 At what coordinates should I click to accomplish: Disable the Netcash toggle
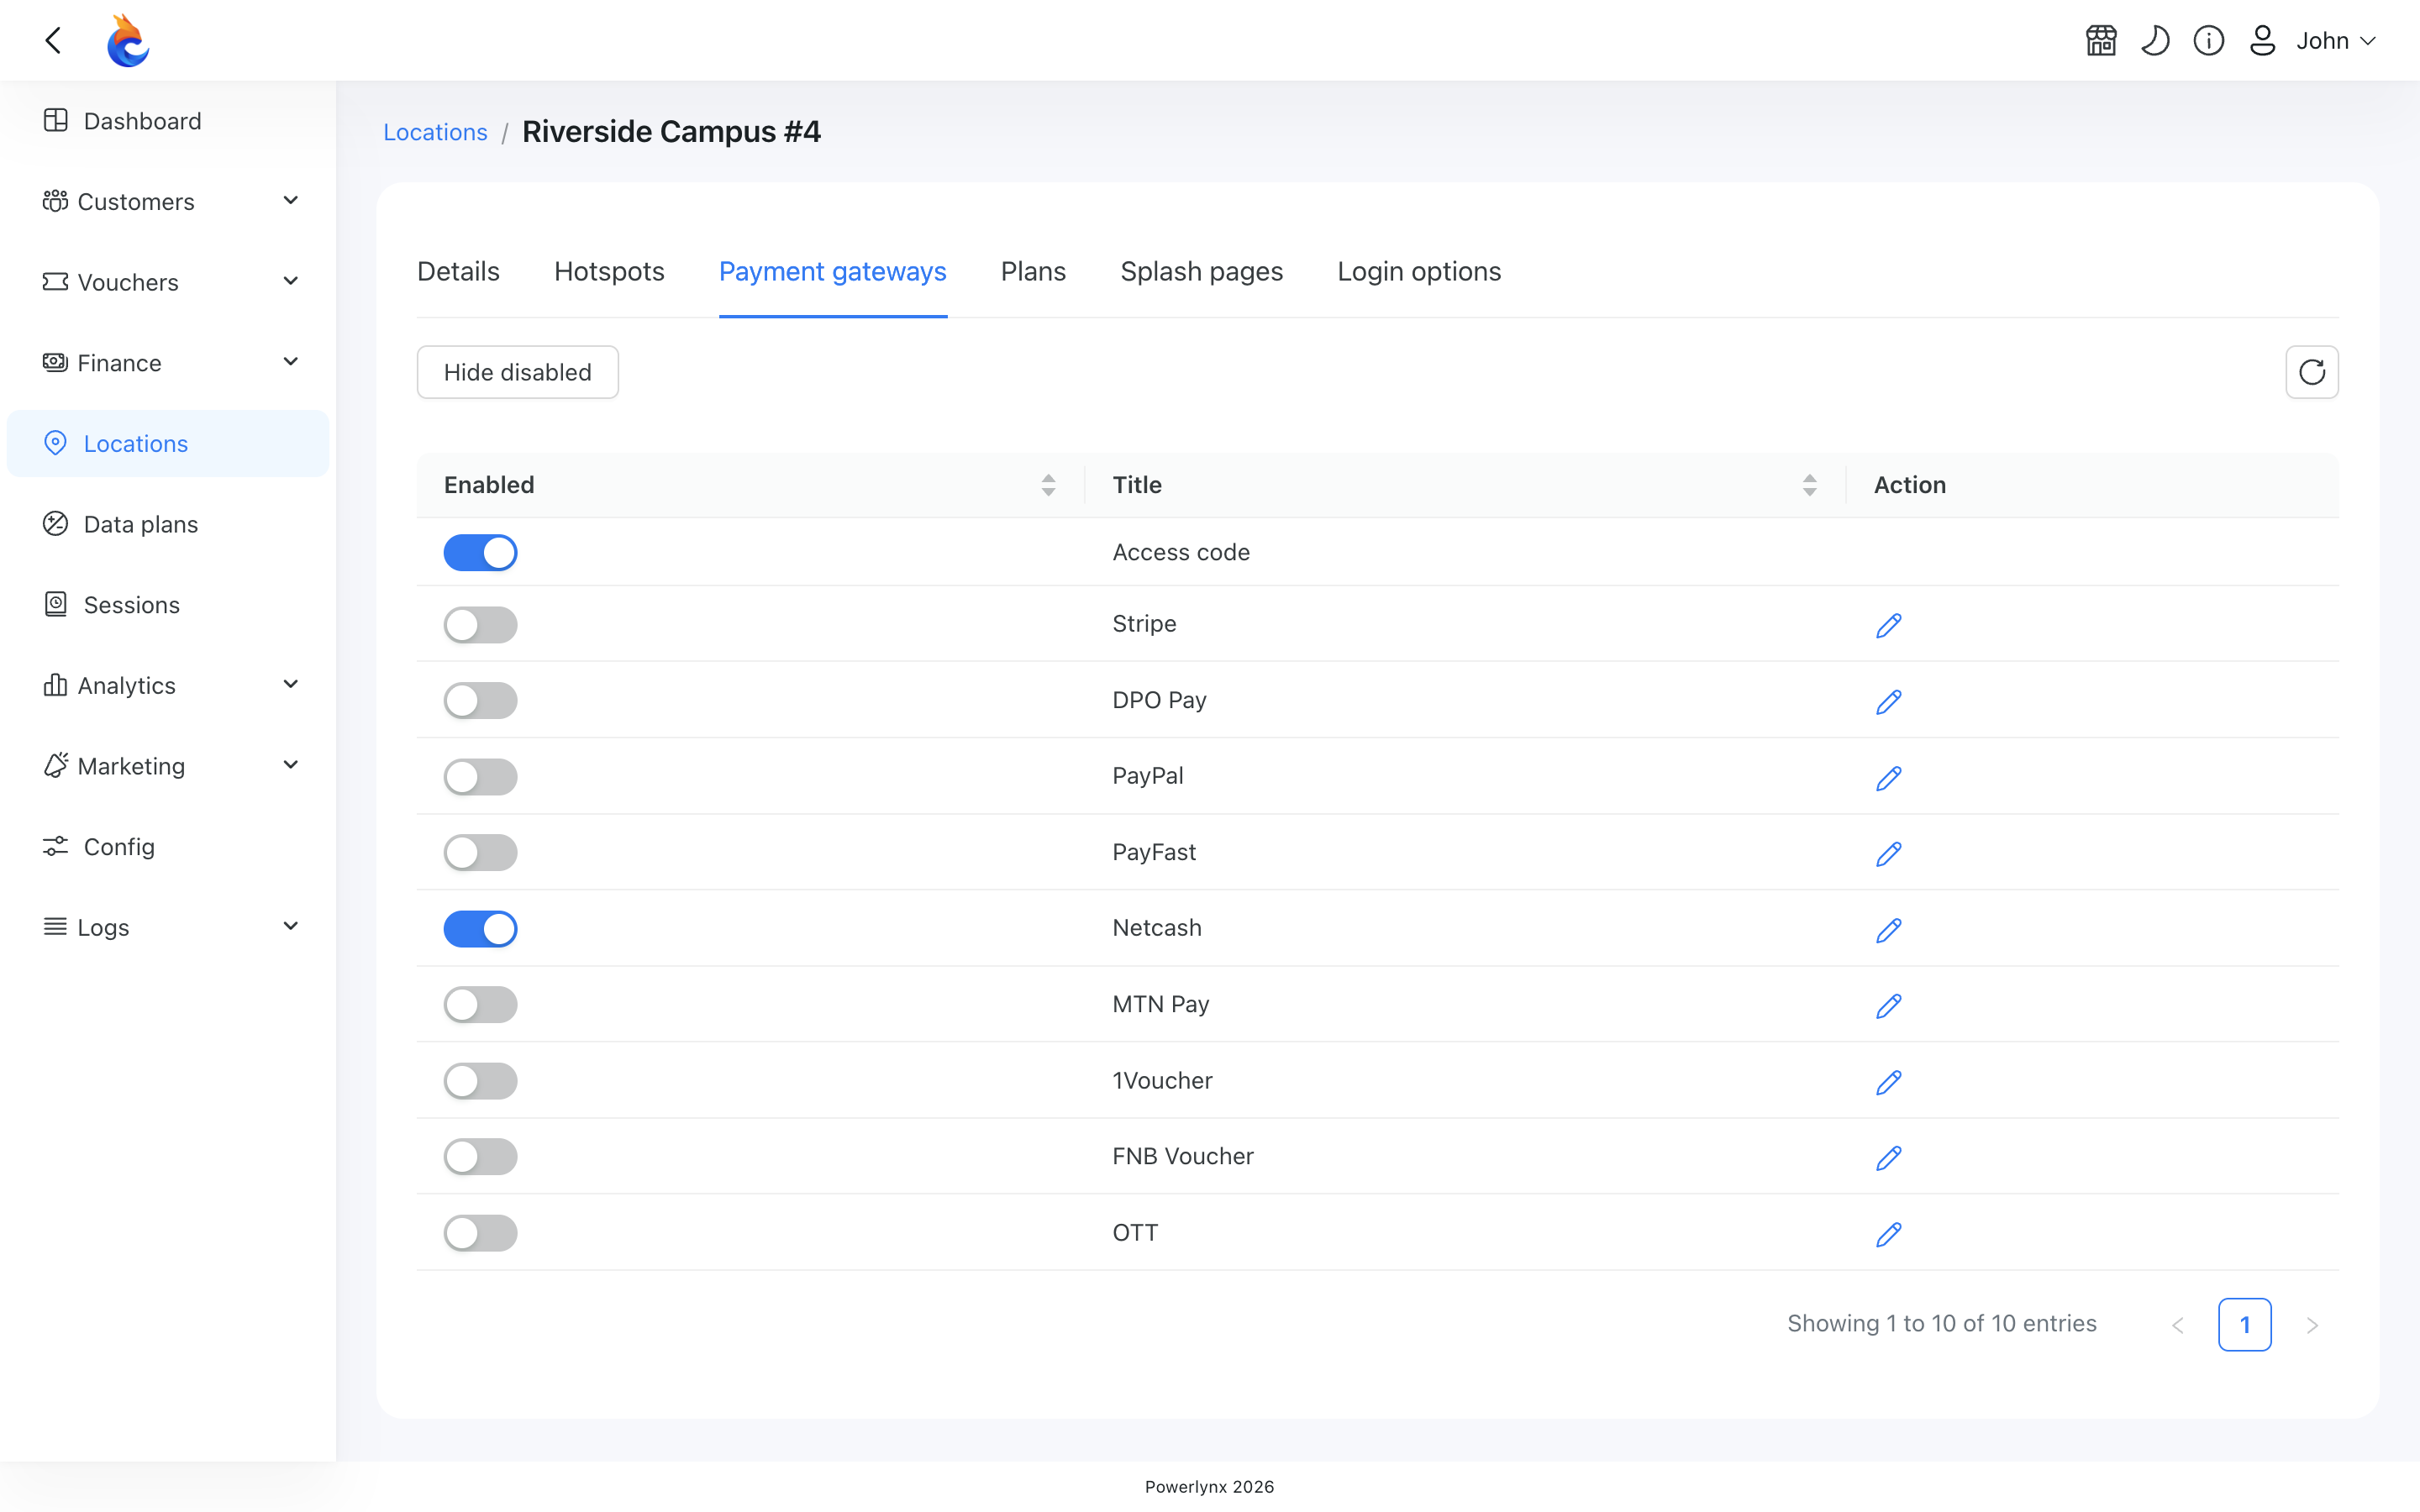480,929
